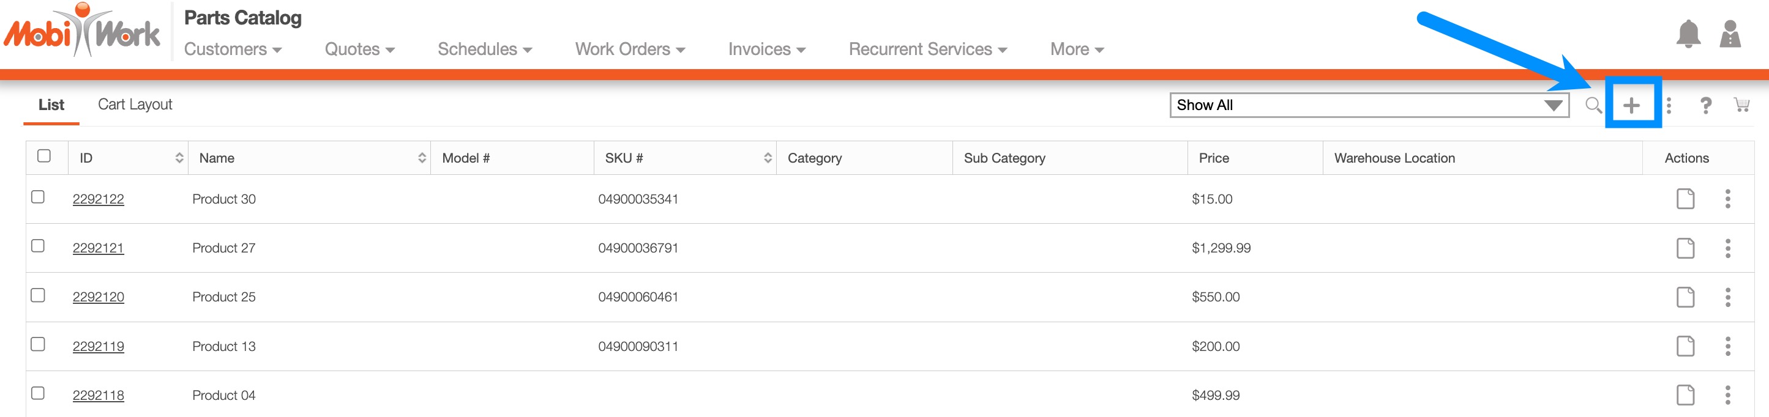Check the select-all checkbox in header
This screenshot has width=1769, height=417.
pyautogui.click(x=44, y=156)
